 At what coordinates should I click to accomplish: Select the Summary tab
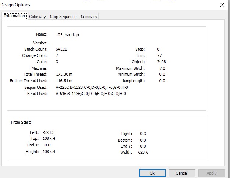89,17
